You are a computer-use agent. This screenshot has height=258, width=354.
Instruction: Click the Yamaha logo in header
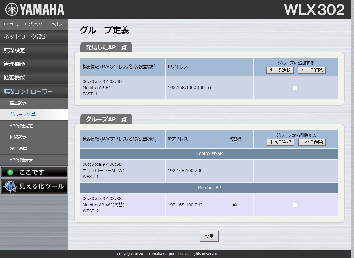[35, 9]
